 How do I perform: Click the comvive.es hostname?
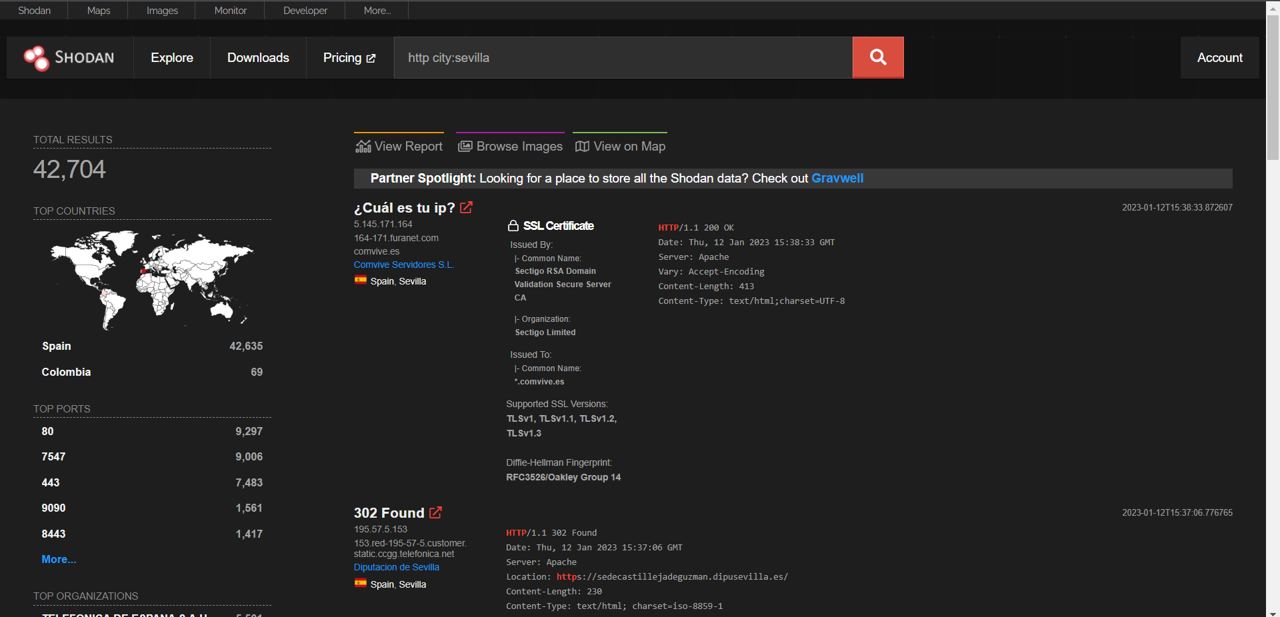click(x=377, y=251)
